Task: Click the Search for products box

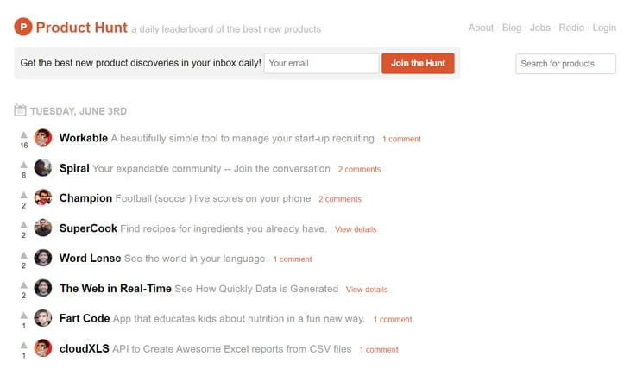Action: [566, 64]
